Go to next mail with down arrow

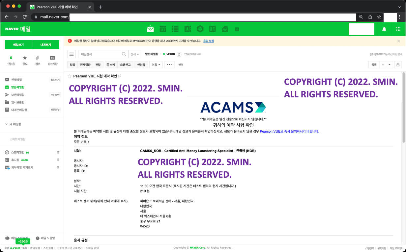390,65
